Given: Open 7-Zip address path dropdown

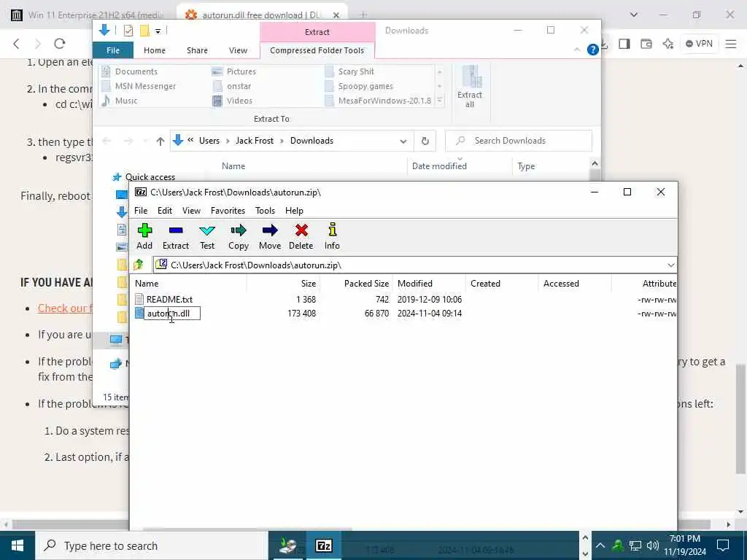Looking at the screenshot, I should pos(671,265).
